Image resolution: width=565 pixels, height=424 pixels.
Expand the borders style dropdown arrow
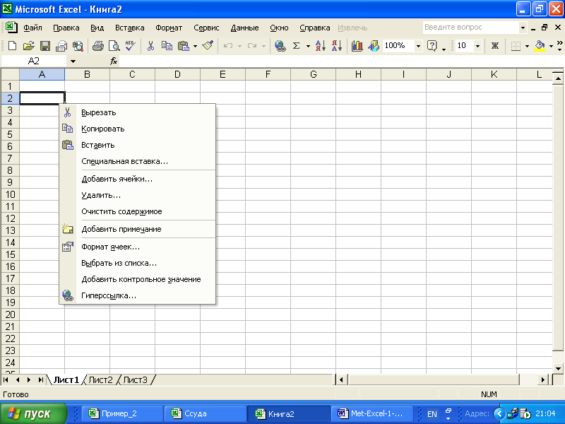tap(527, 46)
